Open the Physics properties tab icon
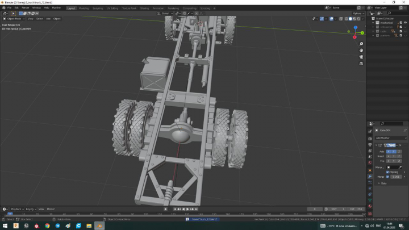 [x=370, y=189]
